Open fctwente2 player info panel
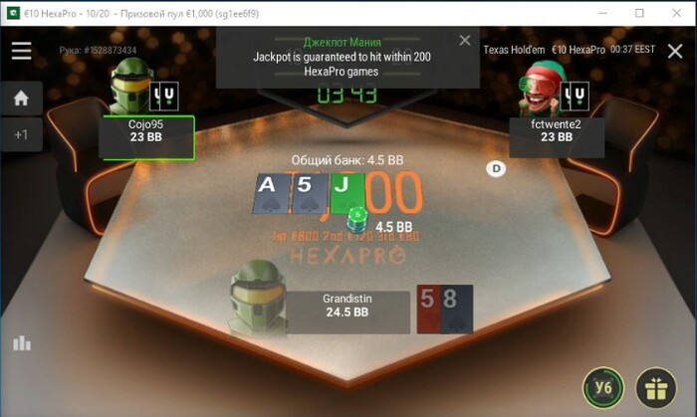This screenshot has width=697, height=417. 557,137
